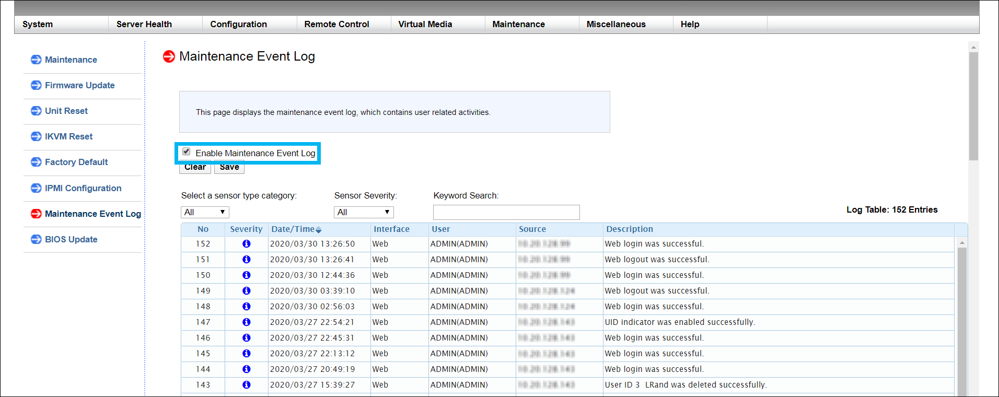This screenshot has width=999, height=397.
Task: Open the Virtual Media menu
Action: 425,24
